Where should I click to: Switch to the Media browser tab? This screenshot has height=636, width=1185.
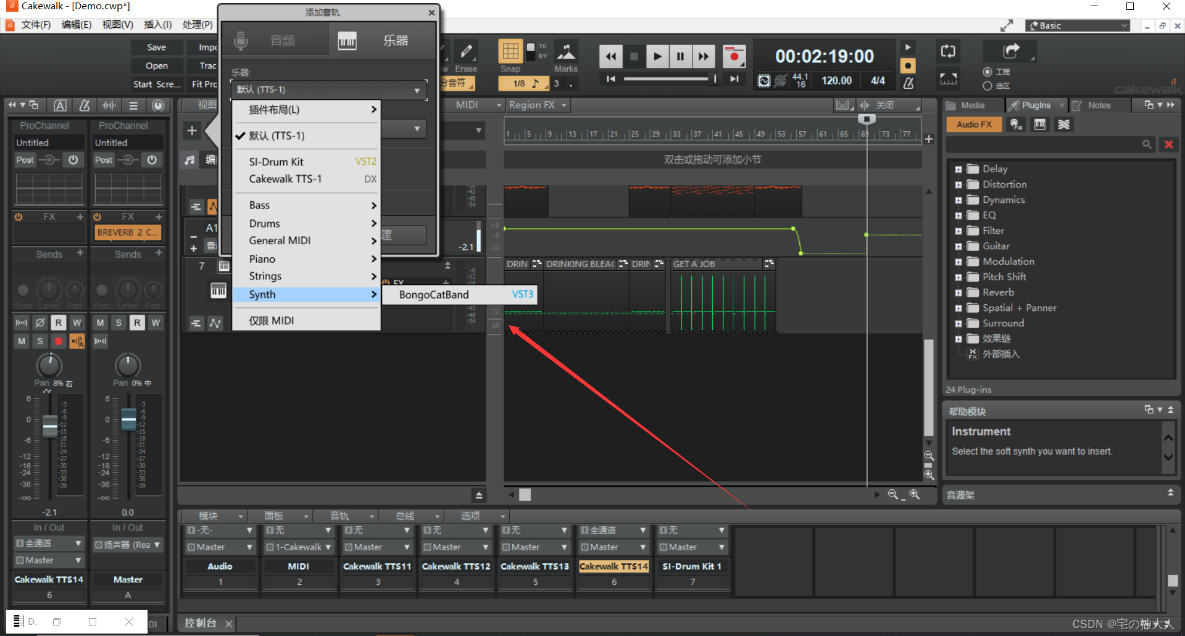972,105
